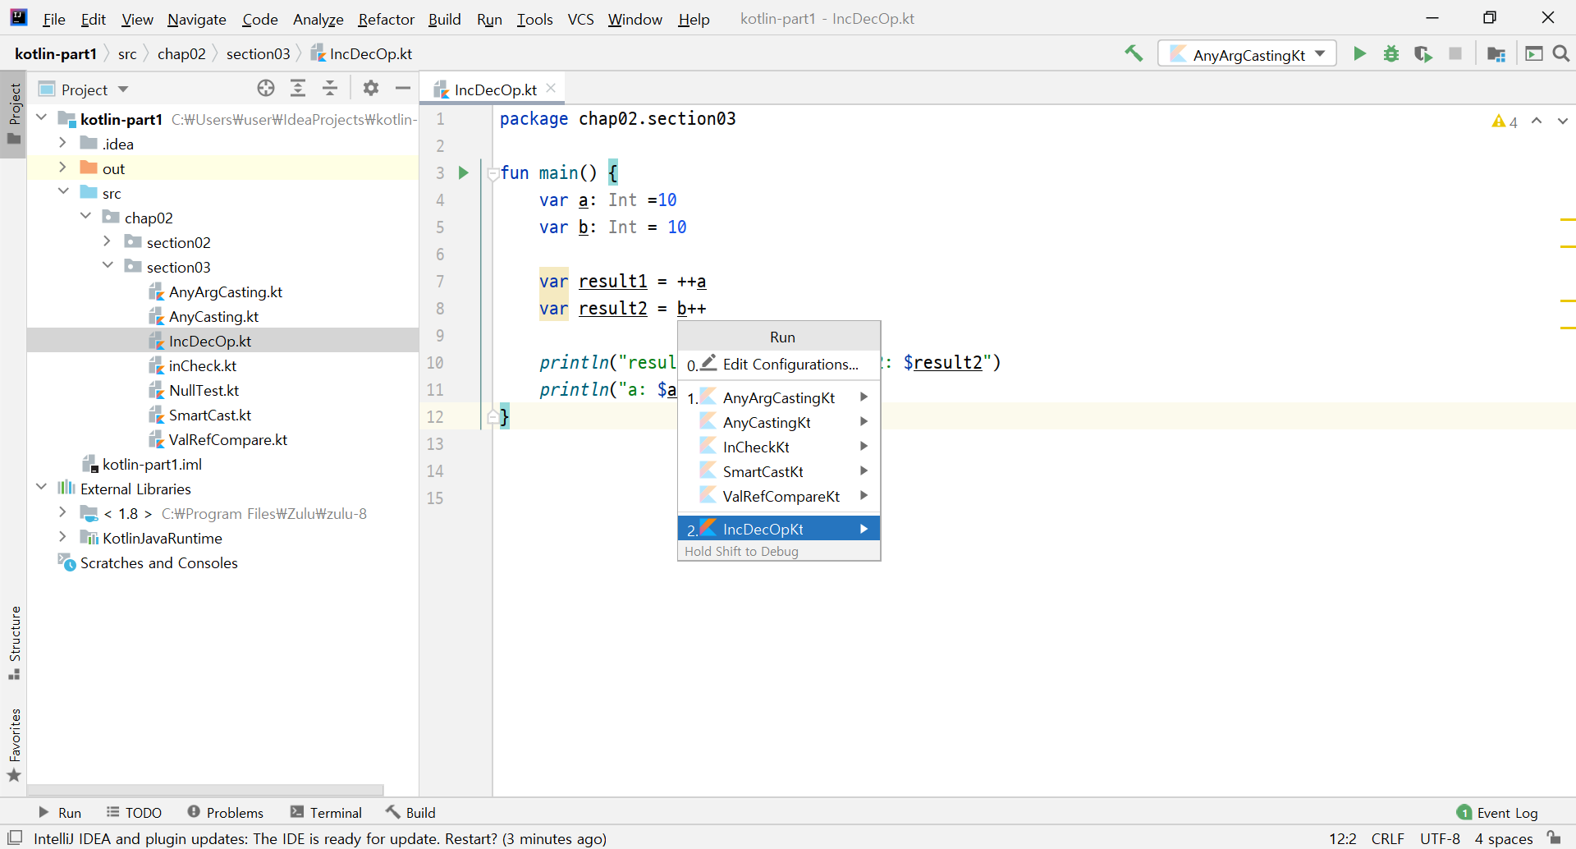The image size is (1576, 849).
Task: Click the Collapse All icon in the Project panel
Action: [330, 89]
